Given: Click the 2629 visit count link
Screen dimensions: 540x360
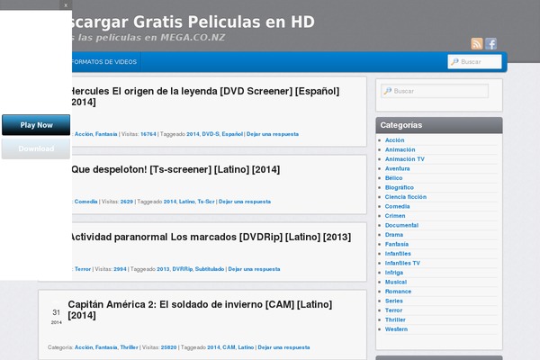Looking at the screenshot, I should click(x=127, y=202).
